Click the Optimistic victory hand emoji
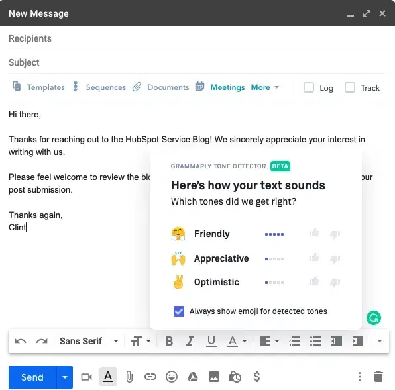The width and height of the screenshot is (395, 390). [x=178, y=282]
